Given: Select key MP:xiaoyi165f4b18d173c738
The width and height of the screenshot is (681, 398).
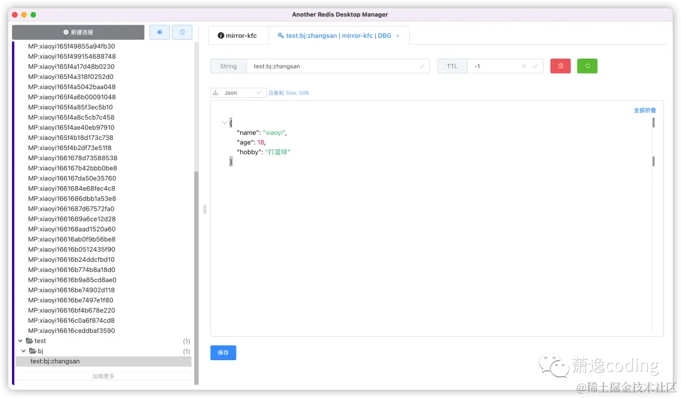Looking at the screenshot, I should [x=71, y=138].
